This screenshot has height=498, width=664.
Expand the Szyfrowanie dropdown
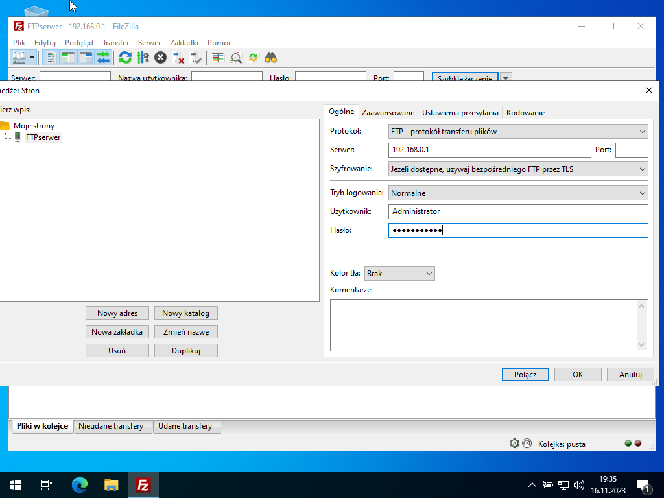(x=518, y=169)
